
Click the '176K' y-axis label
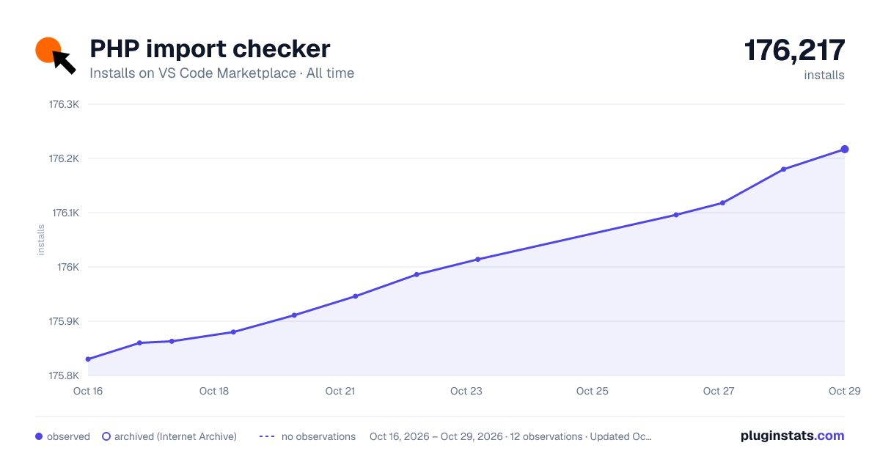click(68, 267)
